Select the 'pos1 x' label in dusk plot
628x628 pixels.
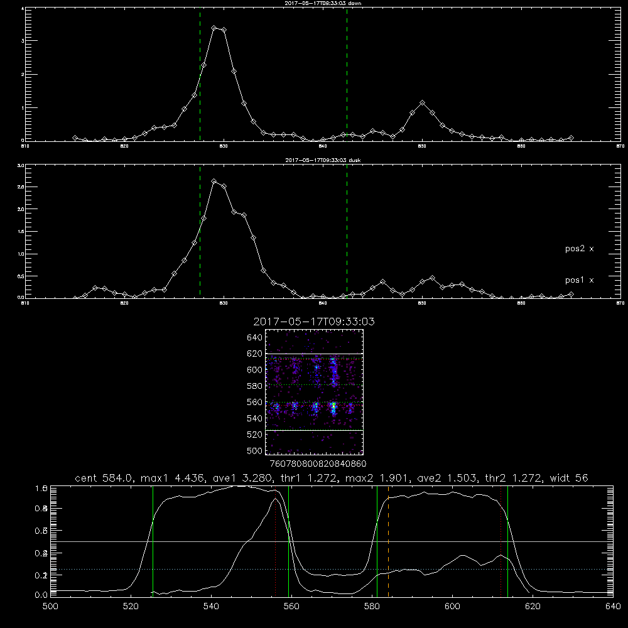click(579, 280)
